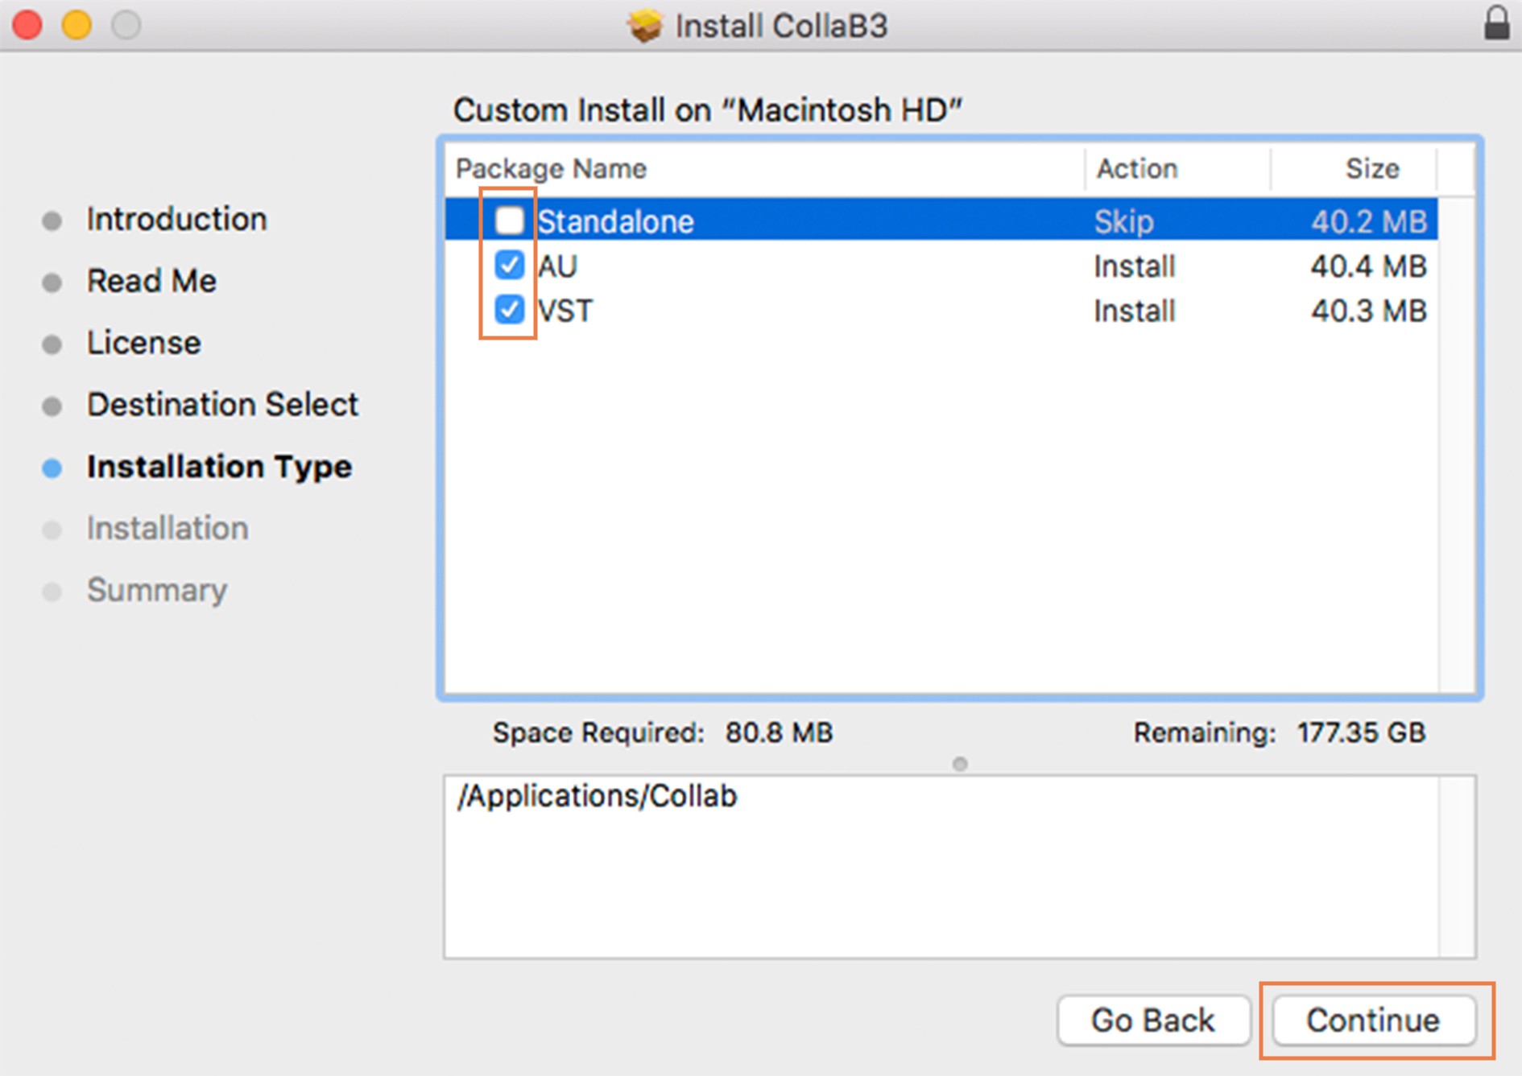
Task: Select the Read Me step
Action: [x=151, y=281]
